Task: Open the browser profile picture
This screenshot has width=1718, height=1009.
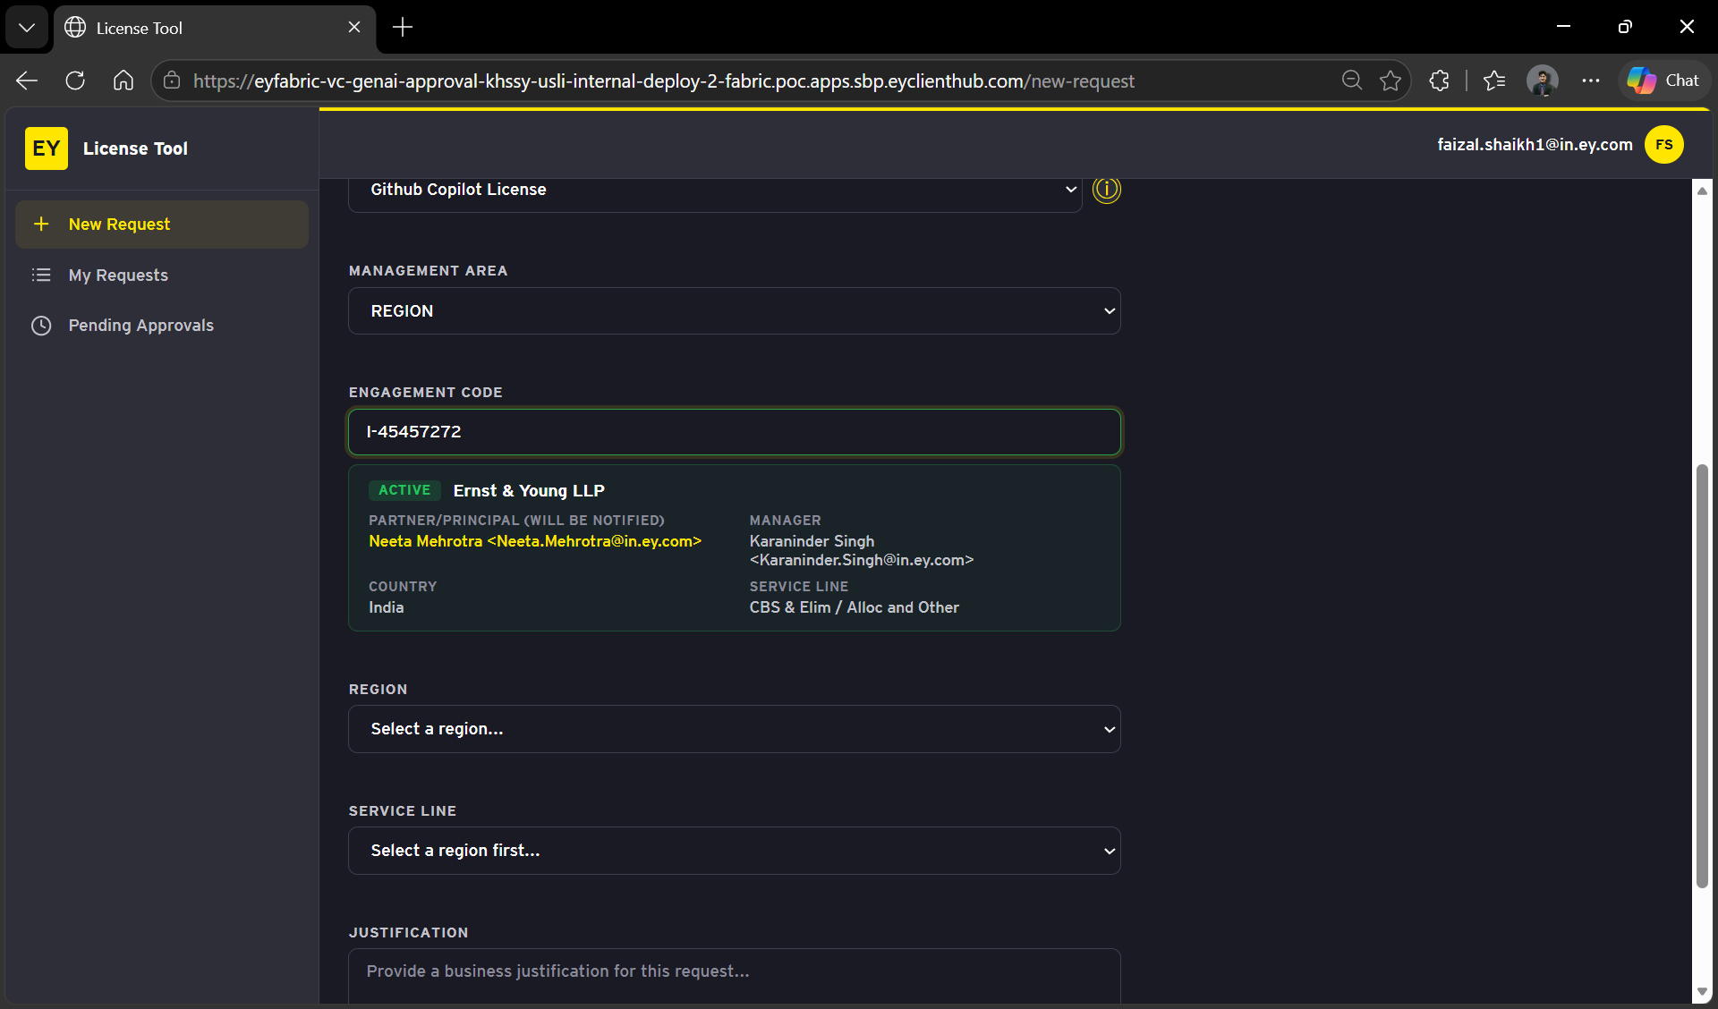Action: [1543, 81]
